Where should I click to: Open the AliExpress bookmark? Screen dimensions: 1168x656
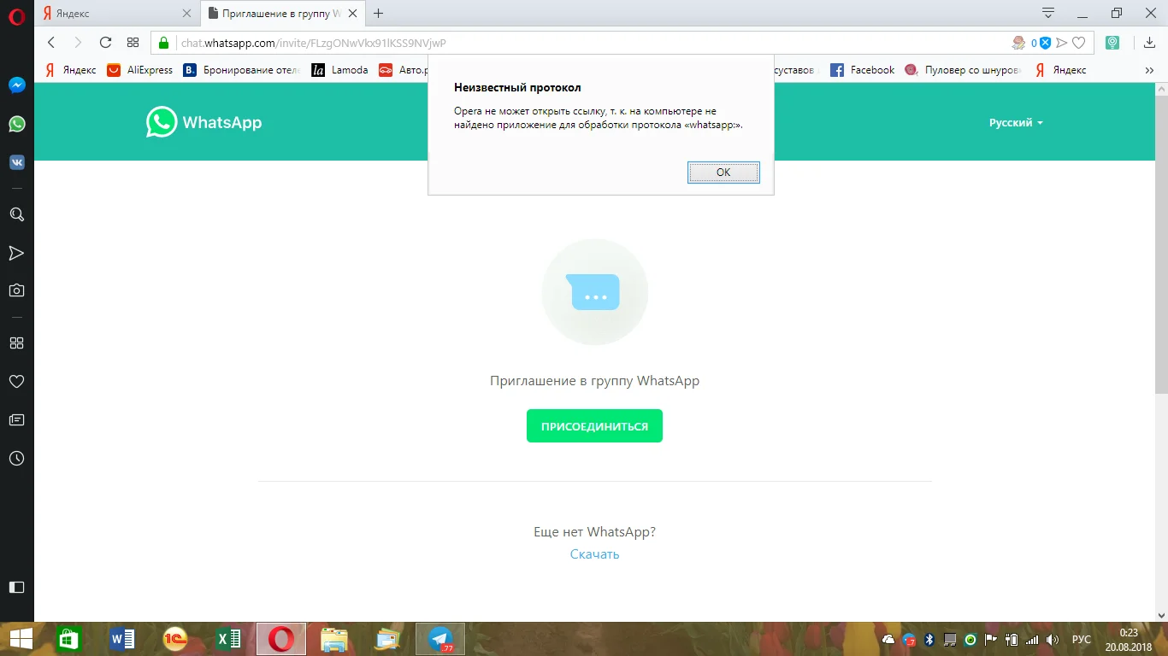click(x=140, y=70)
